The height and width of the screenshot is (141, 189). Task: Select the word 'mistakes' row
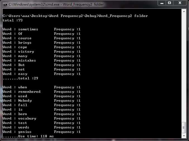click(x=42, y=60)
